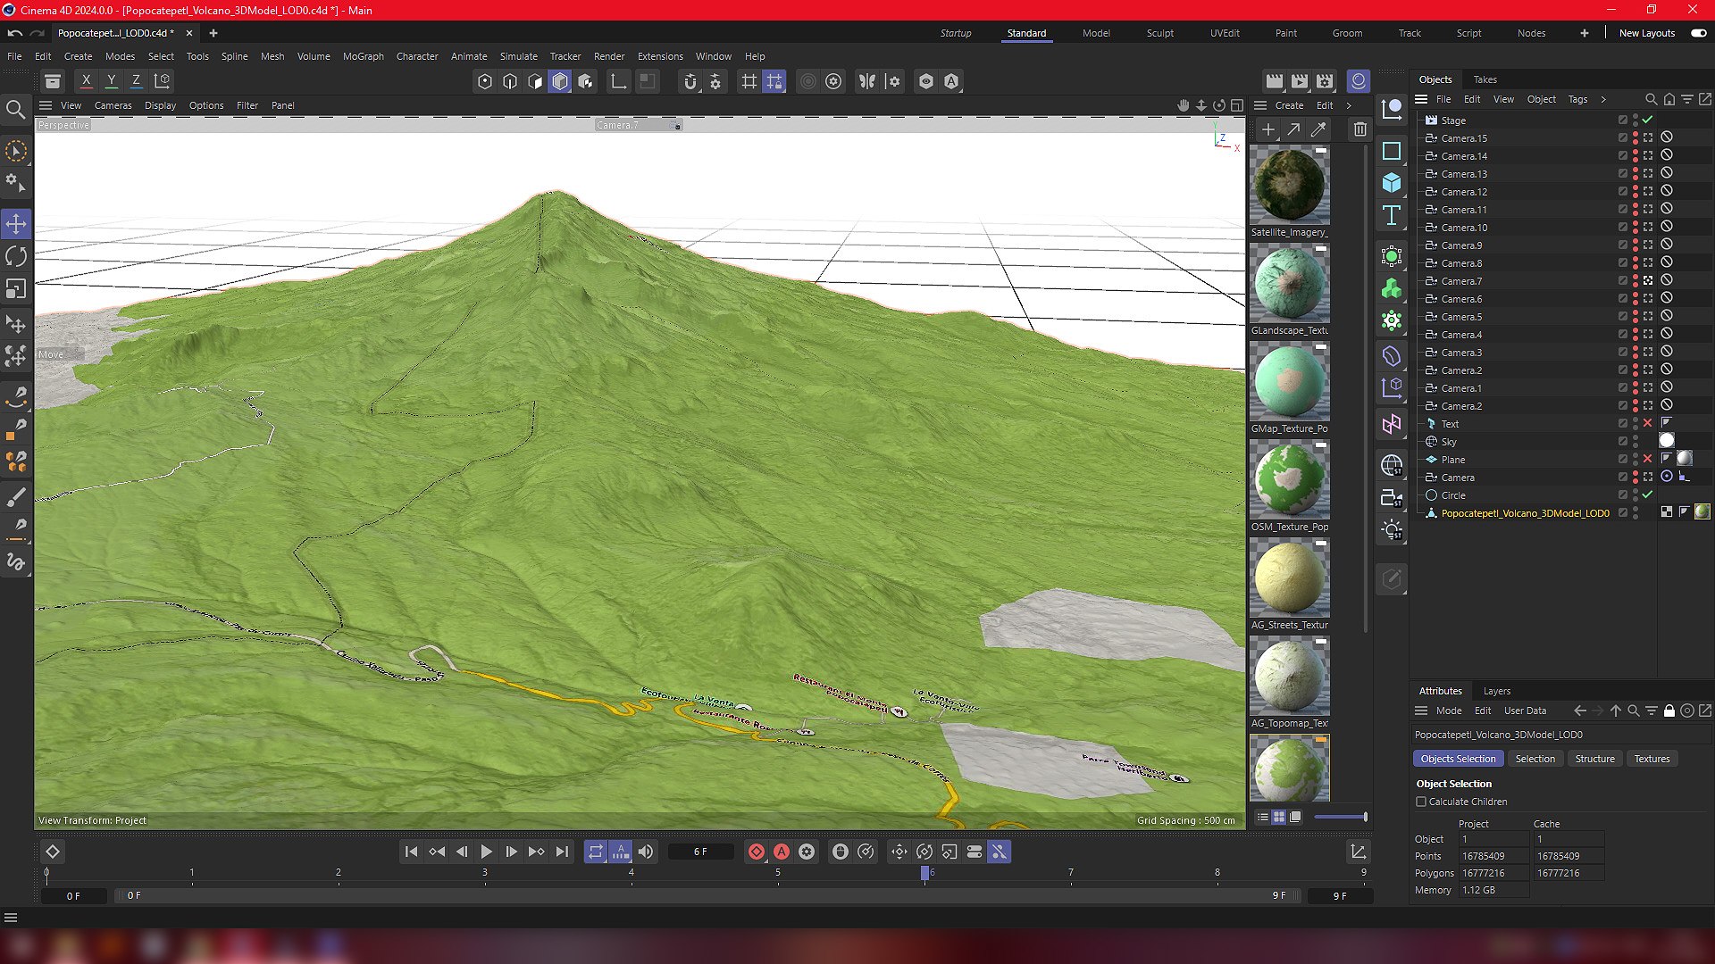Switch to the Sculpt layout tab
The width and height of the screenshot is (1715, 964).
click(1160, 33)
